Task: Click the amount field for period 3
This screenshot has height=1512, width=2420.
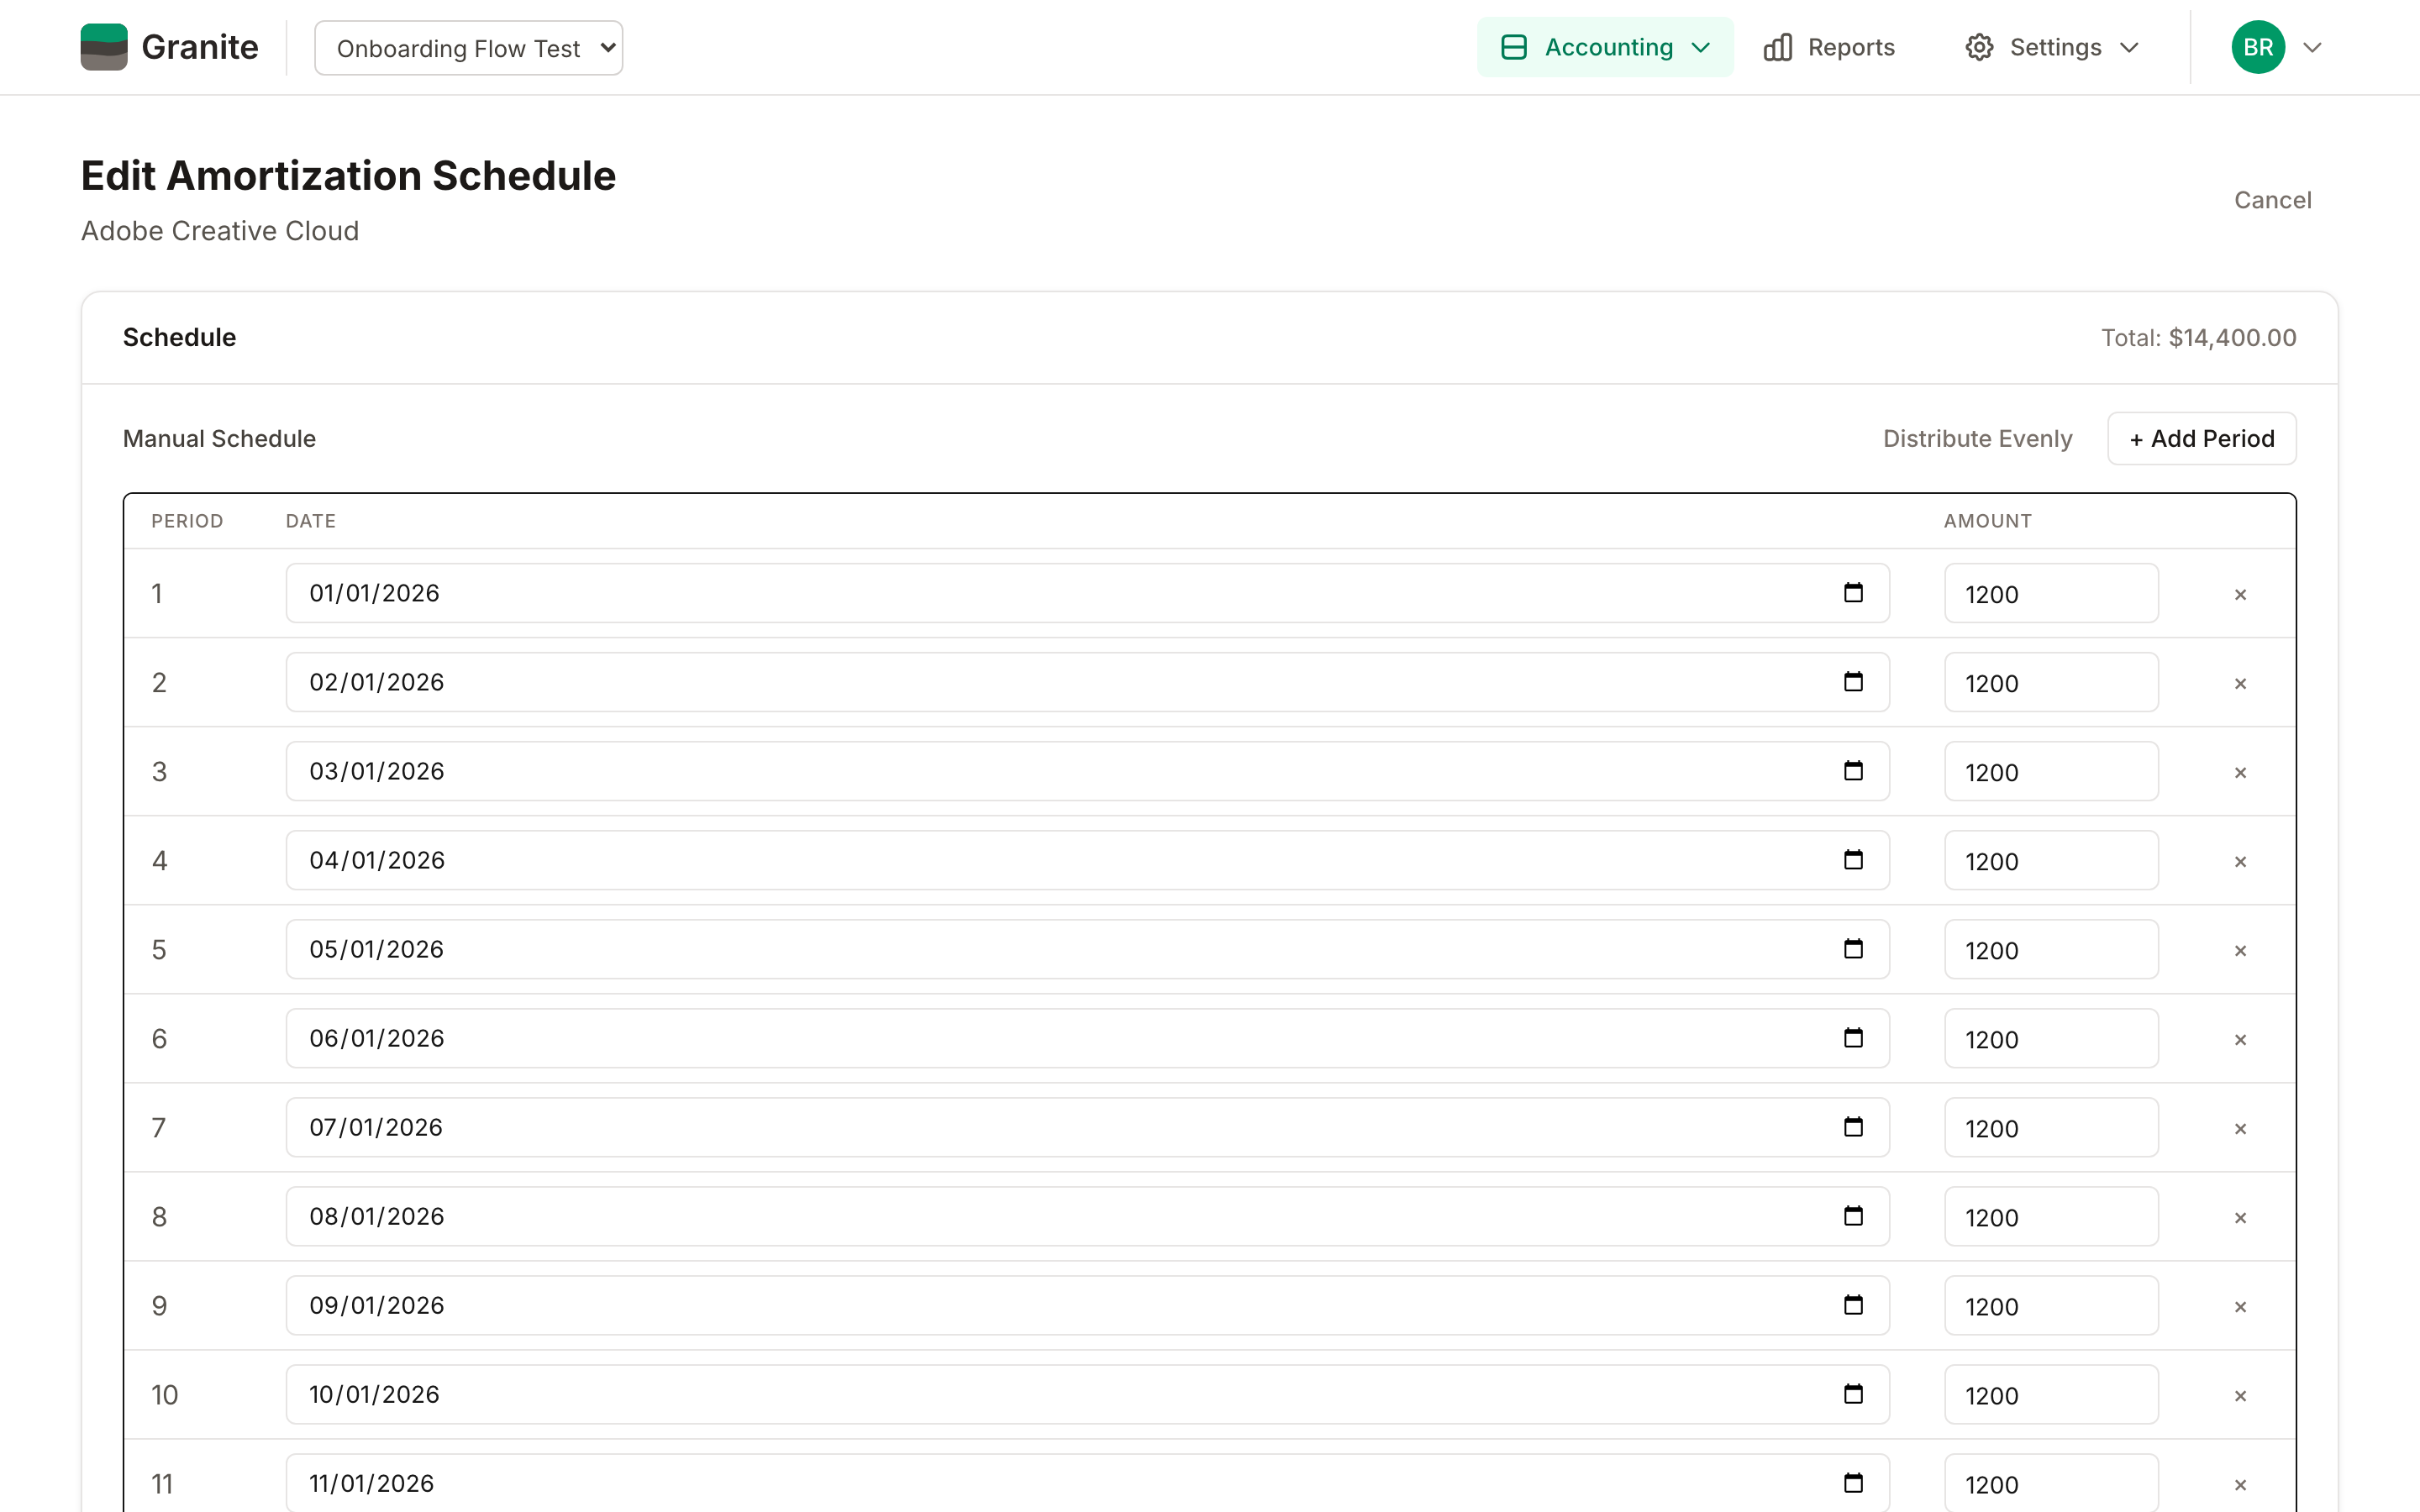Action: click(x=2051, y=771)
